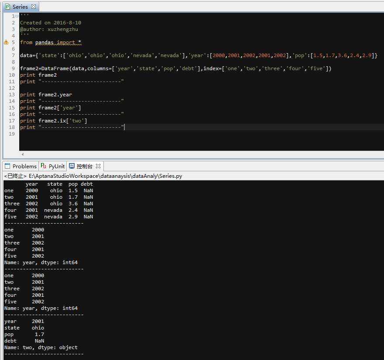The image size is (384, 360).
Task: Click line number 19 in the gutter
Action: (12, 134)
